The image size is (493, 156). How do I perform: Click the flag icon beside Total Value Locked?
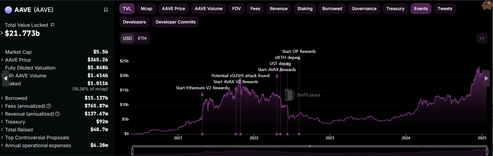point(52,25)
